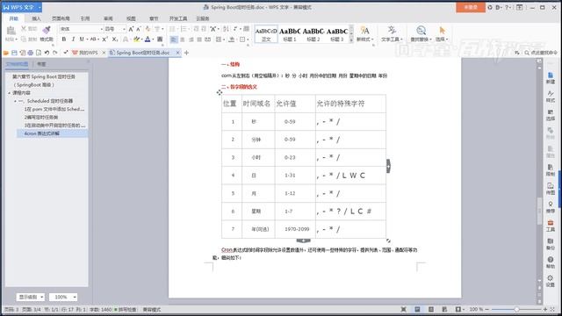Open the font name dropdown
Screen dimensions: 562x316
[102, 29]
